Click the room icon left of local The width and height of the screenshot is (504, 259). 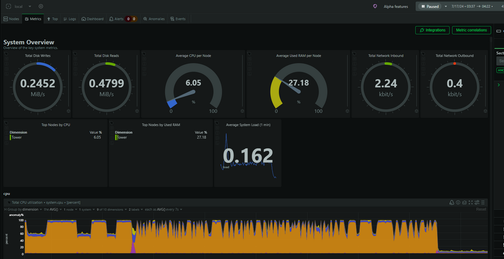[x=9, y=7]
